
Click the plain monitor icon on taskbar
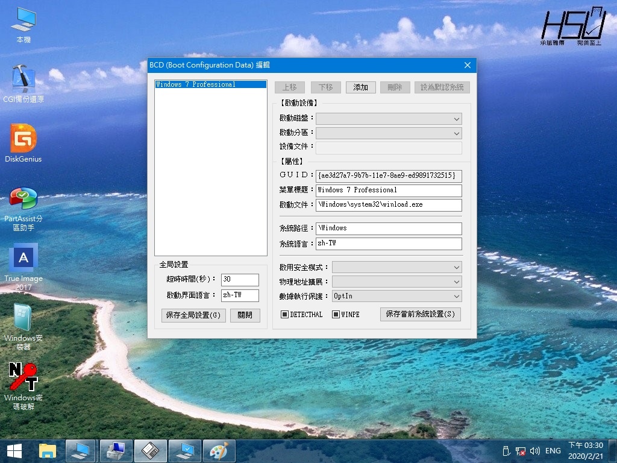[x=81, y=451]
